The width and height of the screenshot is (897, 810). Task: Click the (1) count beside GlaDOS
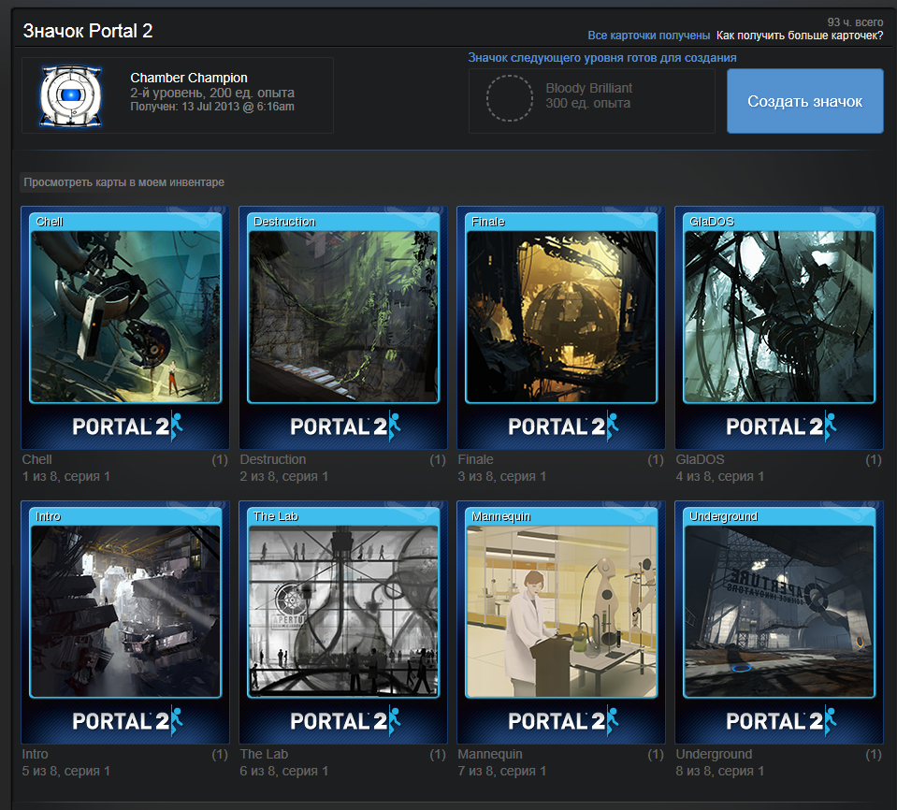[874, 460]
